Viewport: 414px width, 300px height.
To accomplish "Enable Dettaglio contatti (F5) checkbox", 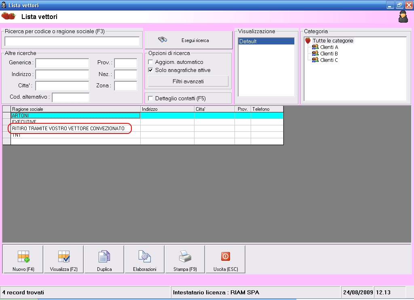I will (150, 99).
